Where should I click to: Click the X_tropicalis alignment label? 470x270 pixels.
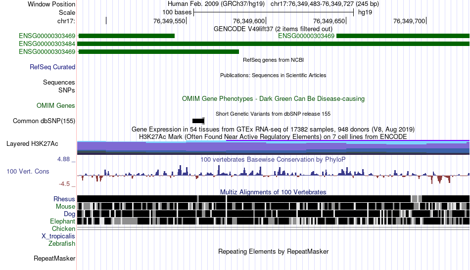[x=58, y=236]
